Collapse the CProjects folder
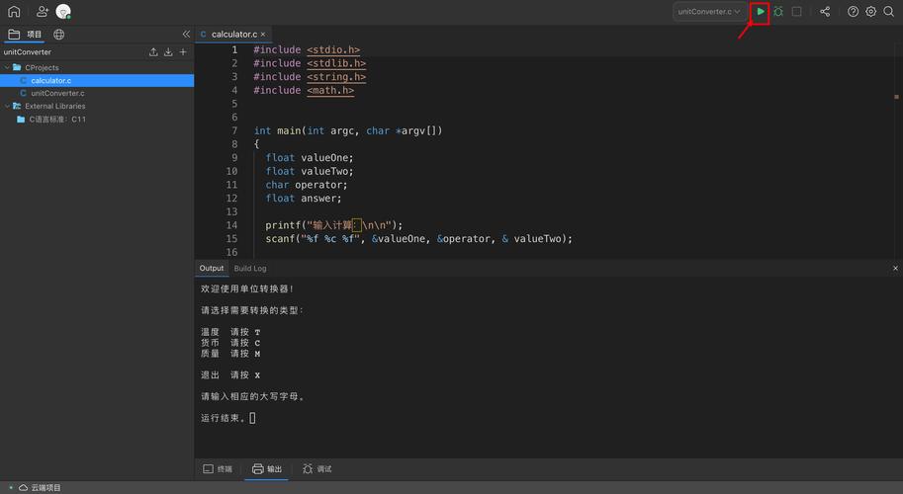This screenshot has height=494, width=903. (x=8, y=68)
